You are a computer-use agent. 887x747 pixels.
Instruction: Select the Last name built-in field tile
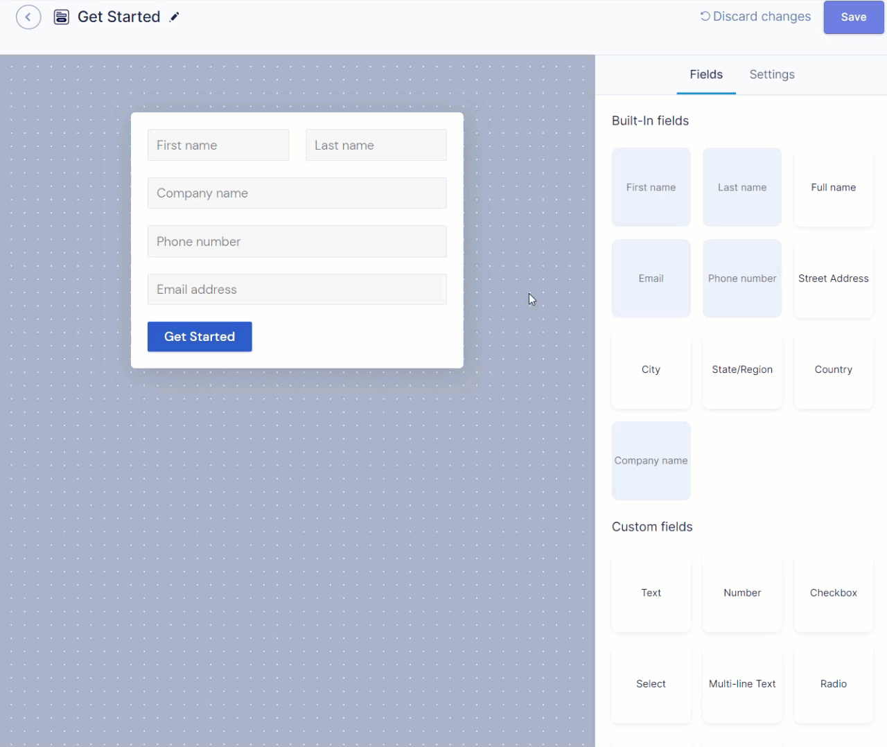point(742,187)
